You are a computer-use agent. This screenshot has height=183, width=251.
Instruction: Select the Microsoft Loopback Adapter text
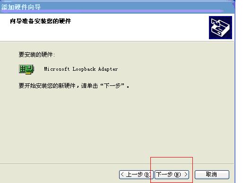click(x=81, y=69)
